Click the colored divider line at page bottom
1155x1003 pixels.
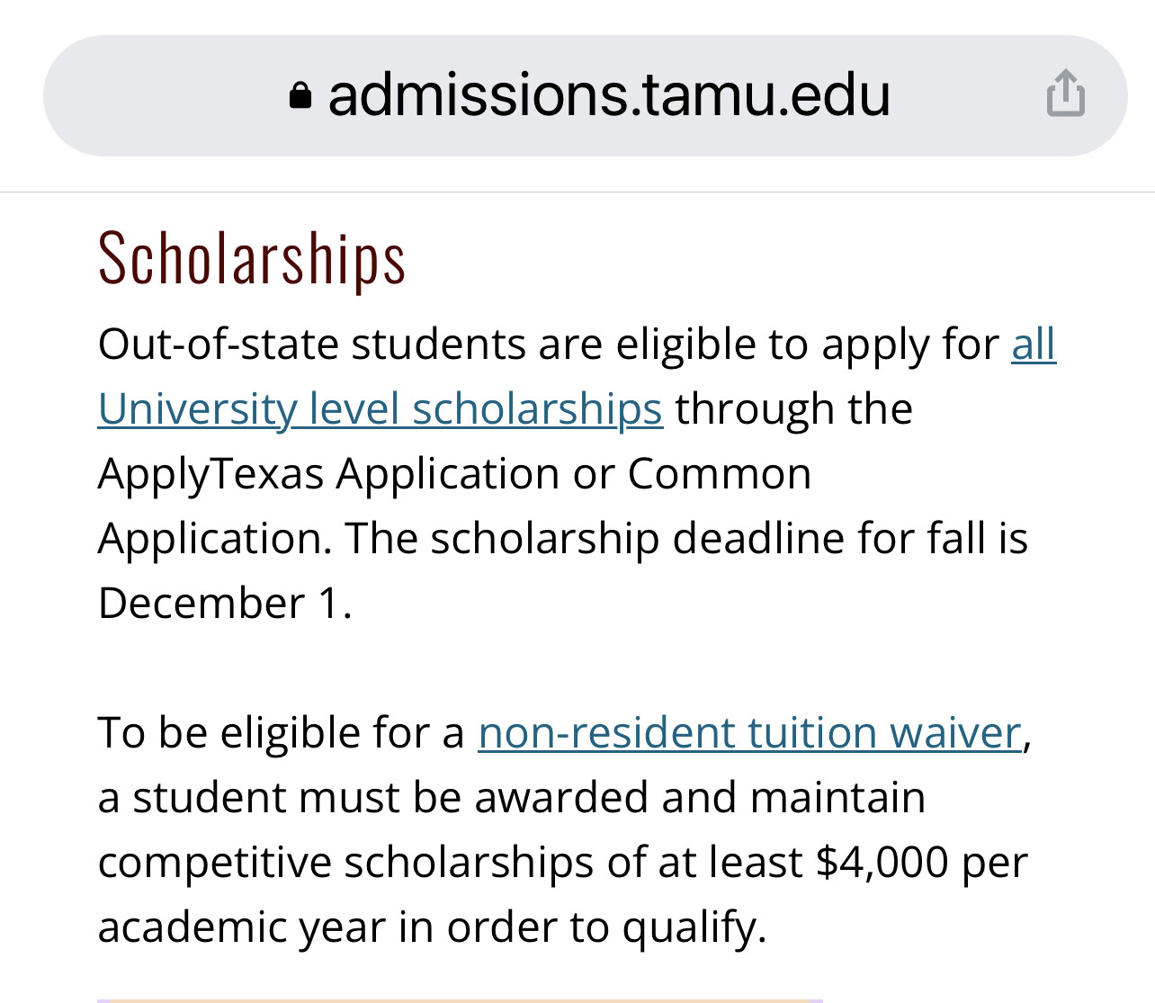coord(459,999)
